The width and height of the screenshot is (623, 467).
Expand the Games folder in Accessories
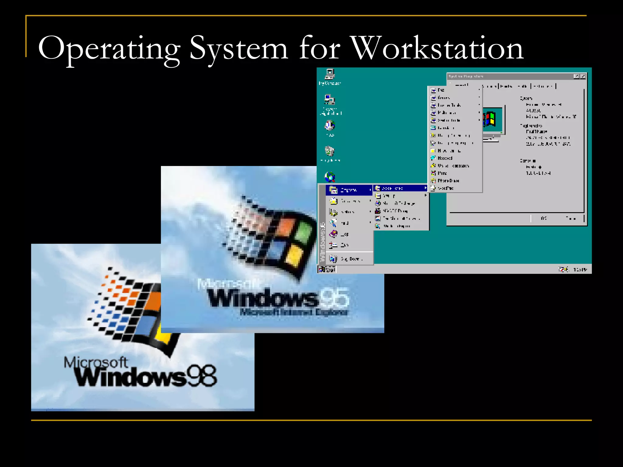[455, 98]
